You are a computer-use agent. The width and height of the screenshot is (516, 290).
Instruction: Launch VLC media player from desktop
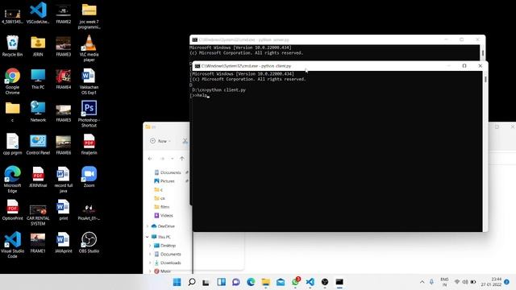coord(89,48)
